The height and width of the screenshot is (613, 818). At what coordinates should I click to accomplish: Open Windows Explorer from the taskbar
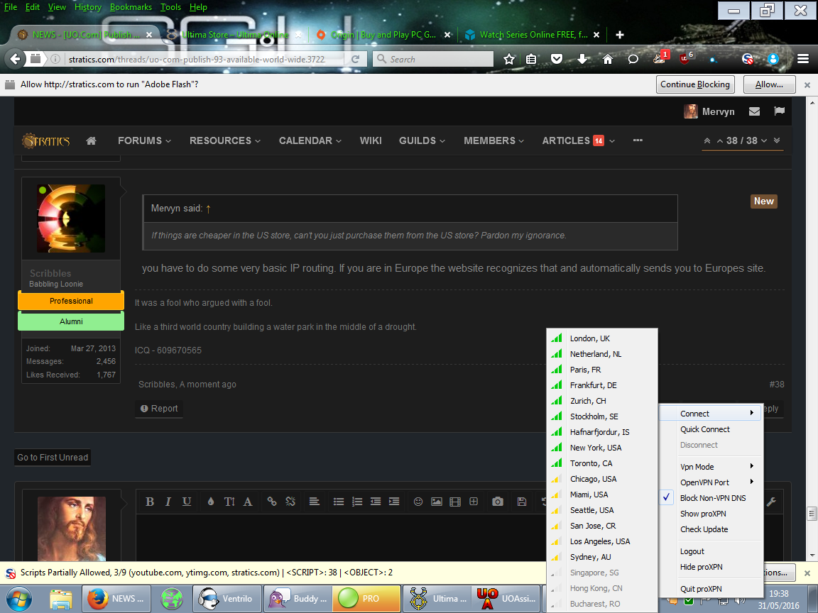point(60,598)
